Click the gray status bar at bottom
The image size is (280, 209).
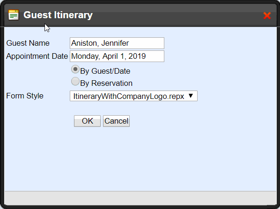pyautogui.click(x=140, y=198)
